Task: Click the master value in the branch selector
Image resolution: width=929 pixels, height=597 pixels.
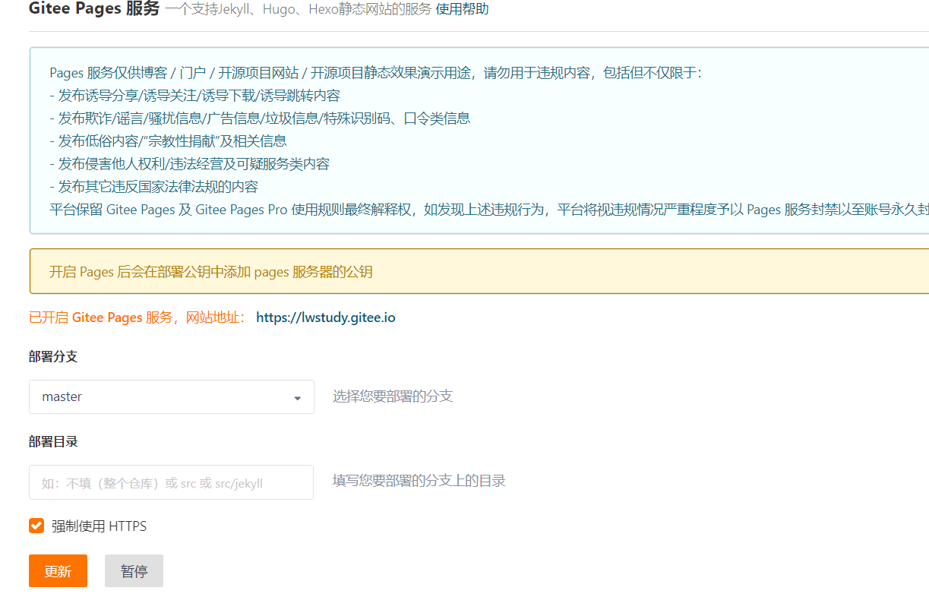Action: 62,396
